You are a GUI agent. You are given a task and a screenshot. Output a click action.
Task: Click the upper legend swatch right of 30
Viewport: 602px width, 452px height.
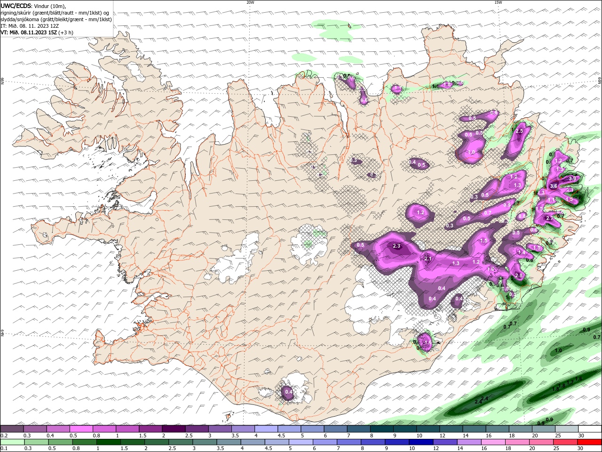(x=590, y=429)
